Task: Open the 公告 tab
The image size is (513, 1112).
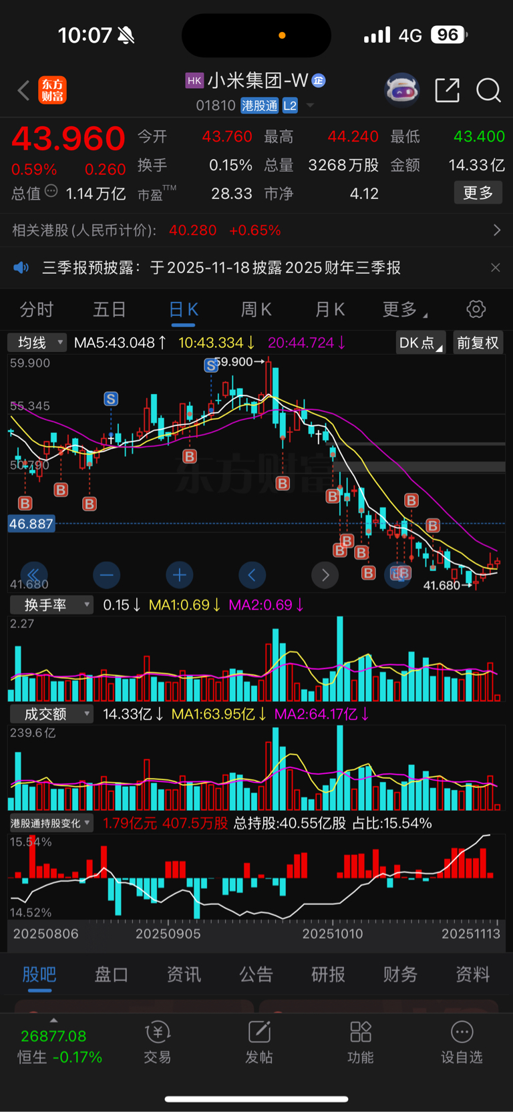Action: 256,974
